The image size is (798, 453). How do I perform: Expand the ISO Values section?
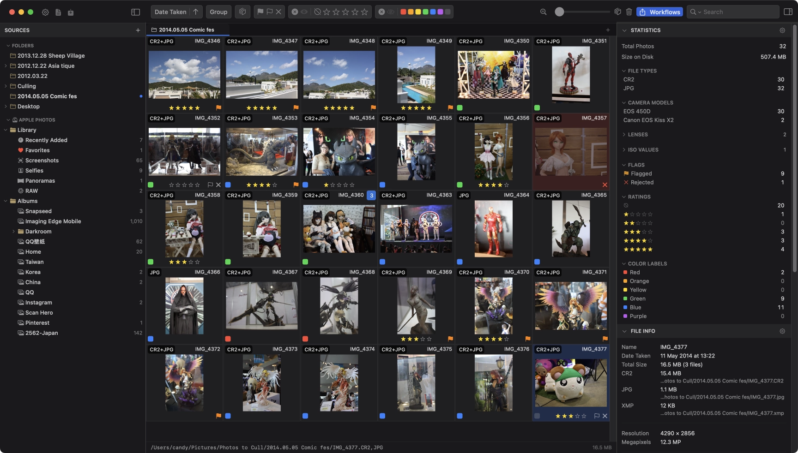[x=624, y=150]
